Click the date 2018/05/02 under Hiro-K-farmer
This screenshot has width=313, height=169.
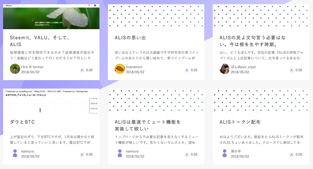tap(30, 72)
